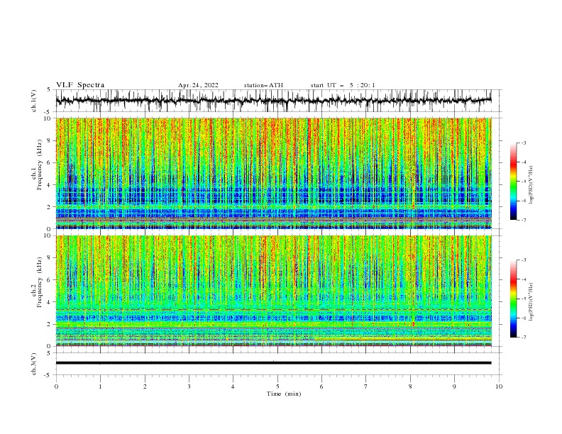Click inside the ch.1 spectrogram plot
This screenshot has height=434, width=562.
coord(273,173)
